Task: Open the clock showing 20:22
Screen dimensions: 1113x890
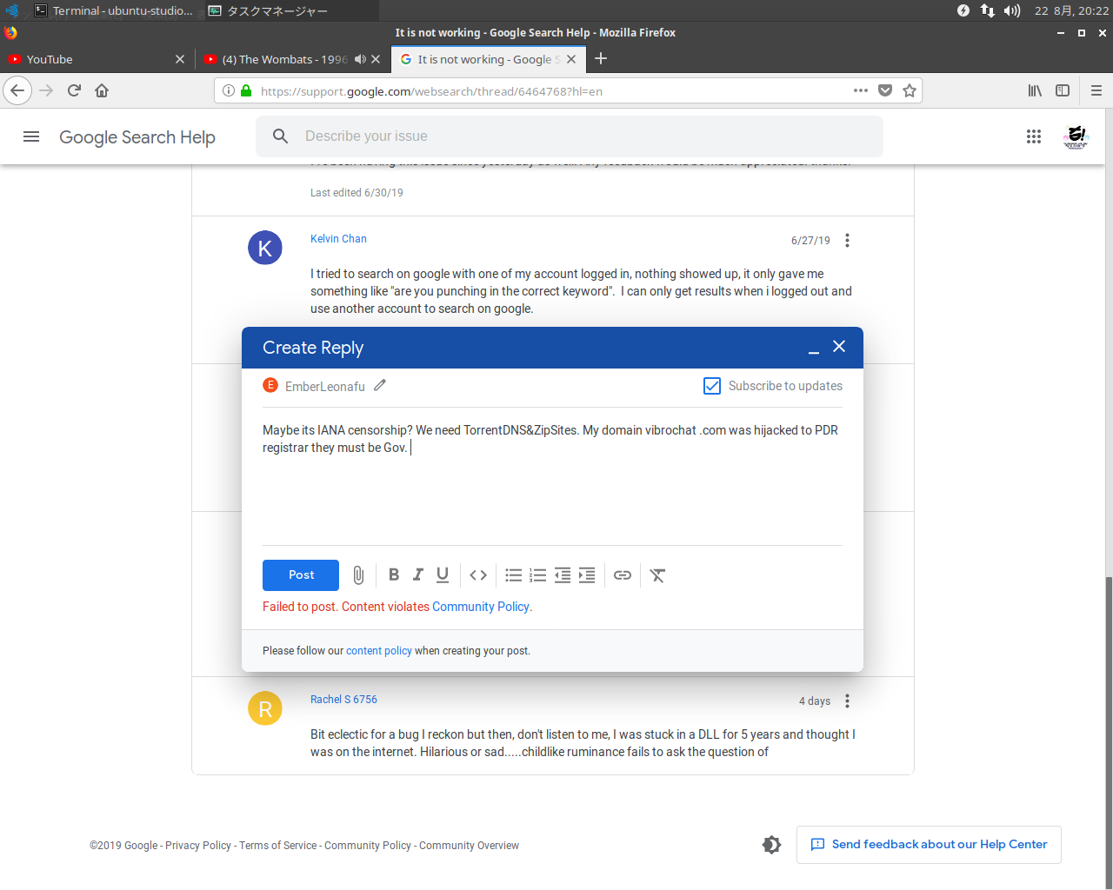Action: [x=1071, y=10]
